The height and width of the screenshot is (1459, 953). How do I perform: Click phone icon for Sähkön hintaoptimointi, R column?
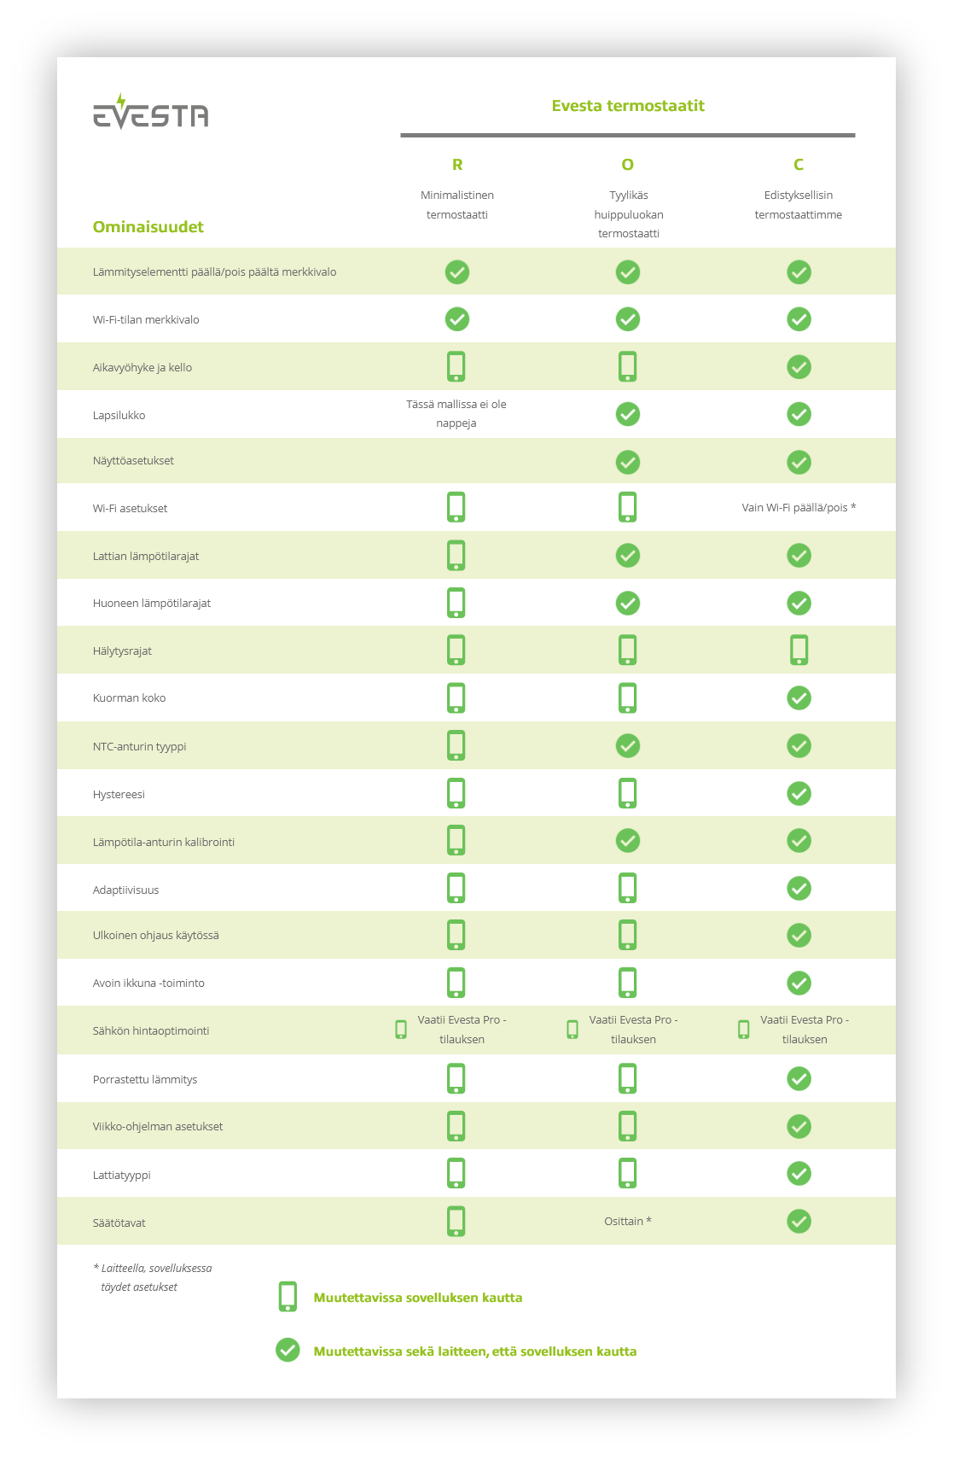click(401, 1030)
